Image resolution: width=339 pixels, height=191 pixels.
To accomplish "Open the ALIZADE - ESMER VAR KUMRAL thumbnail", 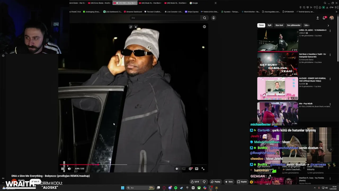I will [278, 88].
